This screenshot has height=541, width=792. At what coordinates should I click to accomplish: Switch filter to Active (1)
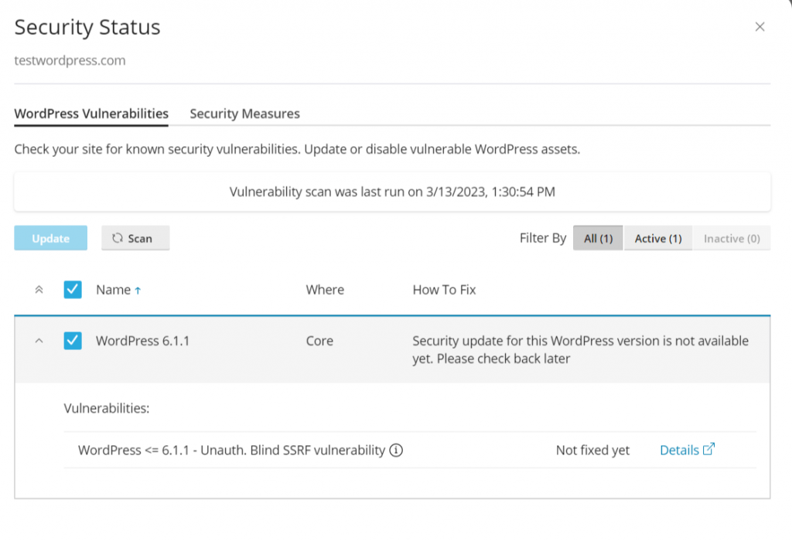click(657, 238)
